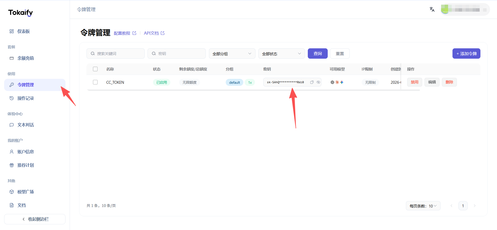Click the Gemini model icon
This screenshot has height=230, width=497.
[342, 82]
